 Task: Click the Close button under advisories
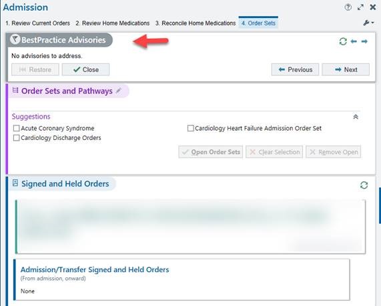click(x=85, y=70)
